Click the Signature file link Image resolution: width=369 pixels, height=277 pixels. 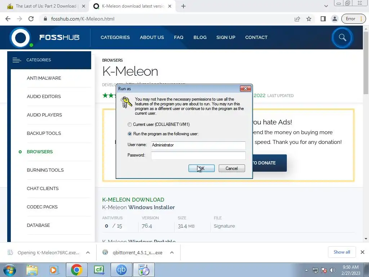[x=224, y=226]
